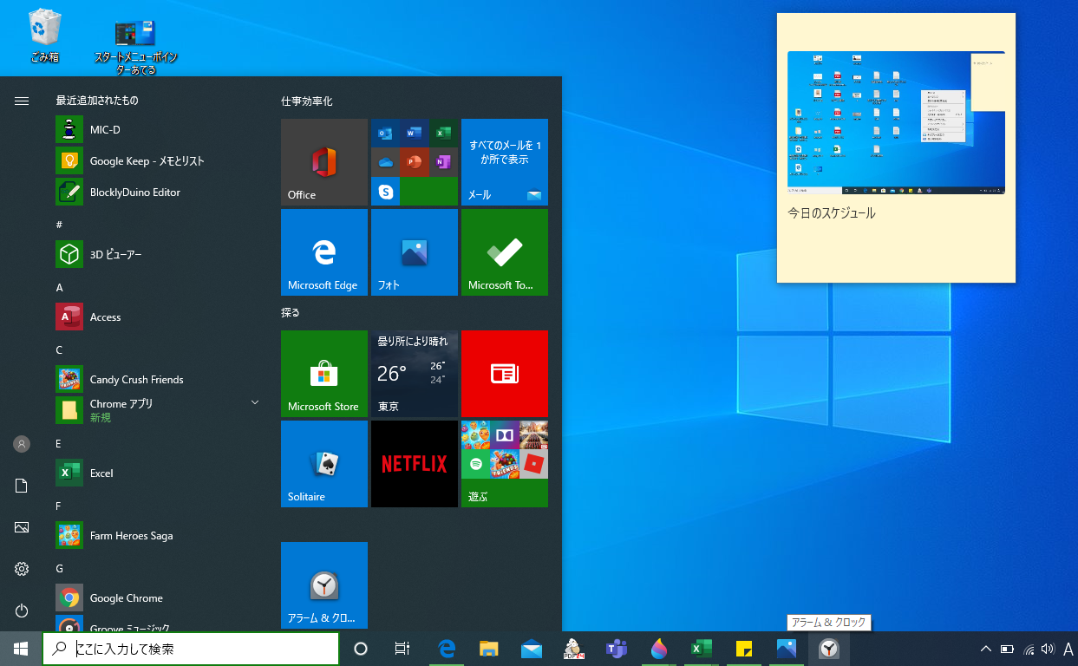The height and width of the screenshot is (666, 1078).
Task: Open Photos from the taskbar
Action: pyautogui.click(x=787, y=649)
